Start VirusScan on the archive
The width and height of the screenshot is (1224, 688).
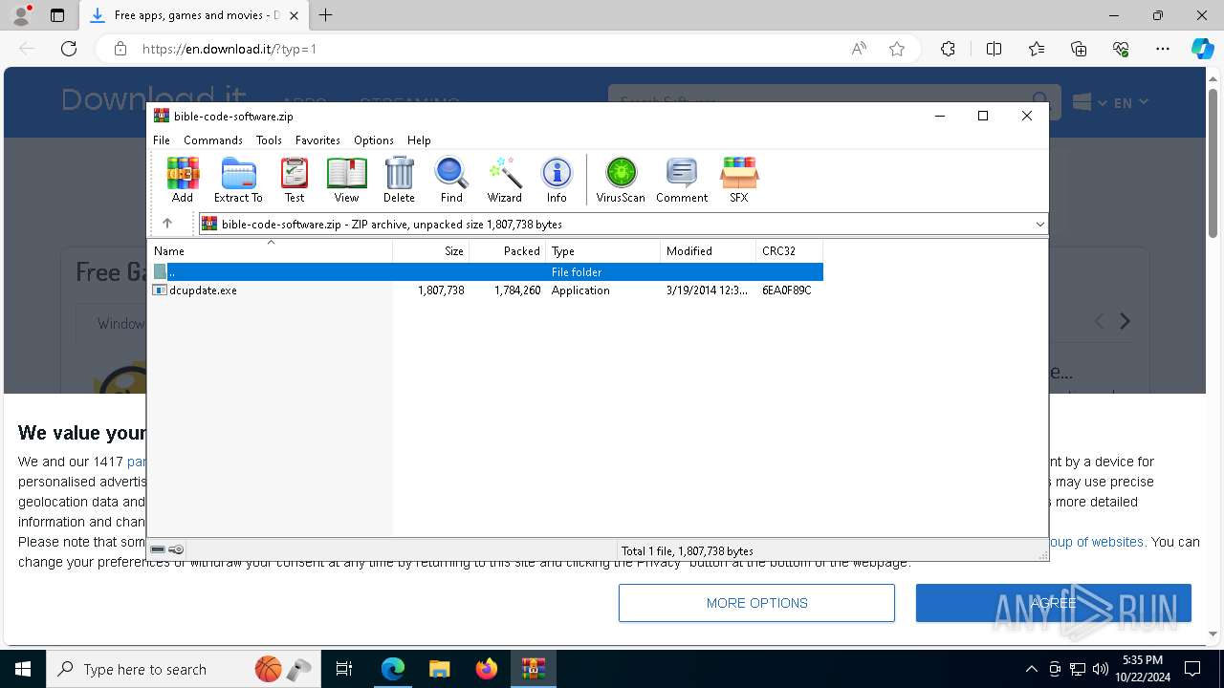pyautogui.click(x=621, y=180)
